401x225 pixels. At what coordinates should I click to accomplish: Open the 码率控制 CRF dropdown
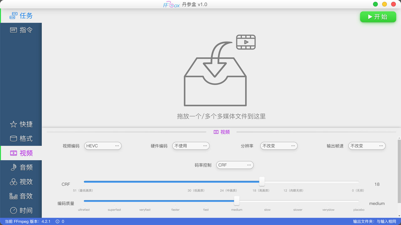235,165
